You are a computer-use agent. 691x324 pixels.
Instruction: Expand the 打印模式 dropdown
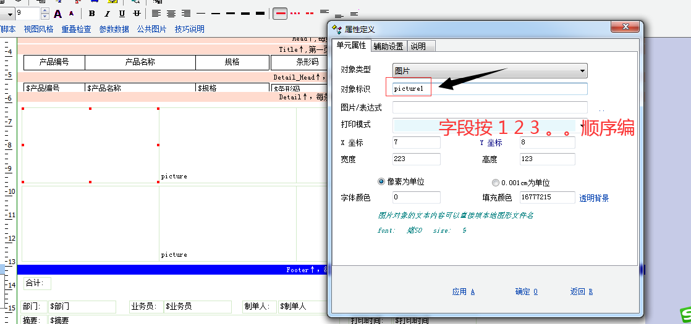(582, 125)
